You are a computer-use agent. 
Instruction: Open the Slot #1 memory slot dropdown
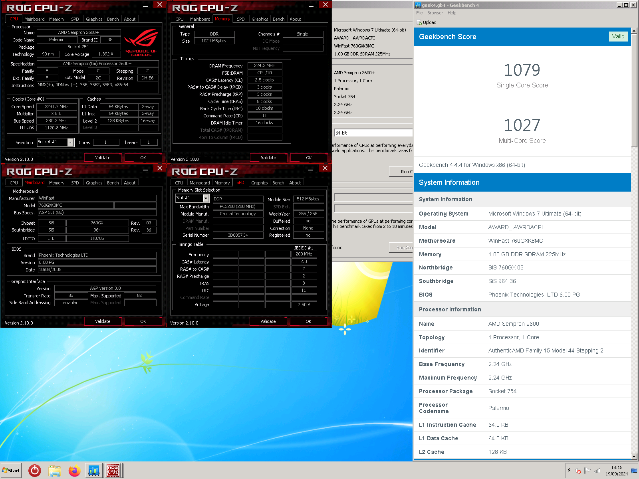[x=206, y=198]
